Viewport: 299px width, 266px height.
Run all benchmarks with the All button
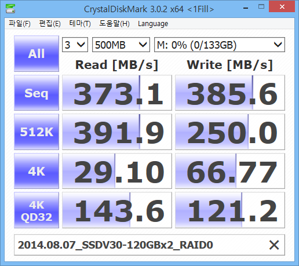coord(37,53)
